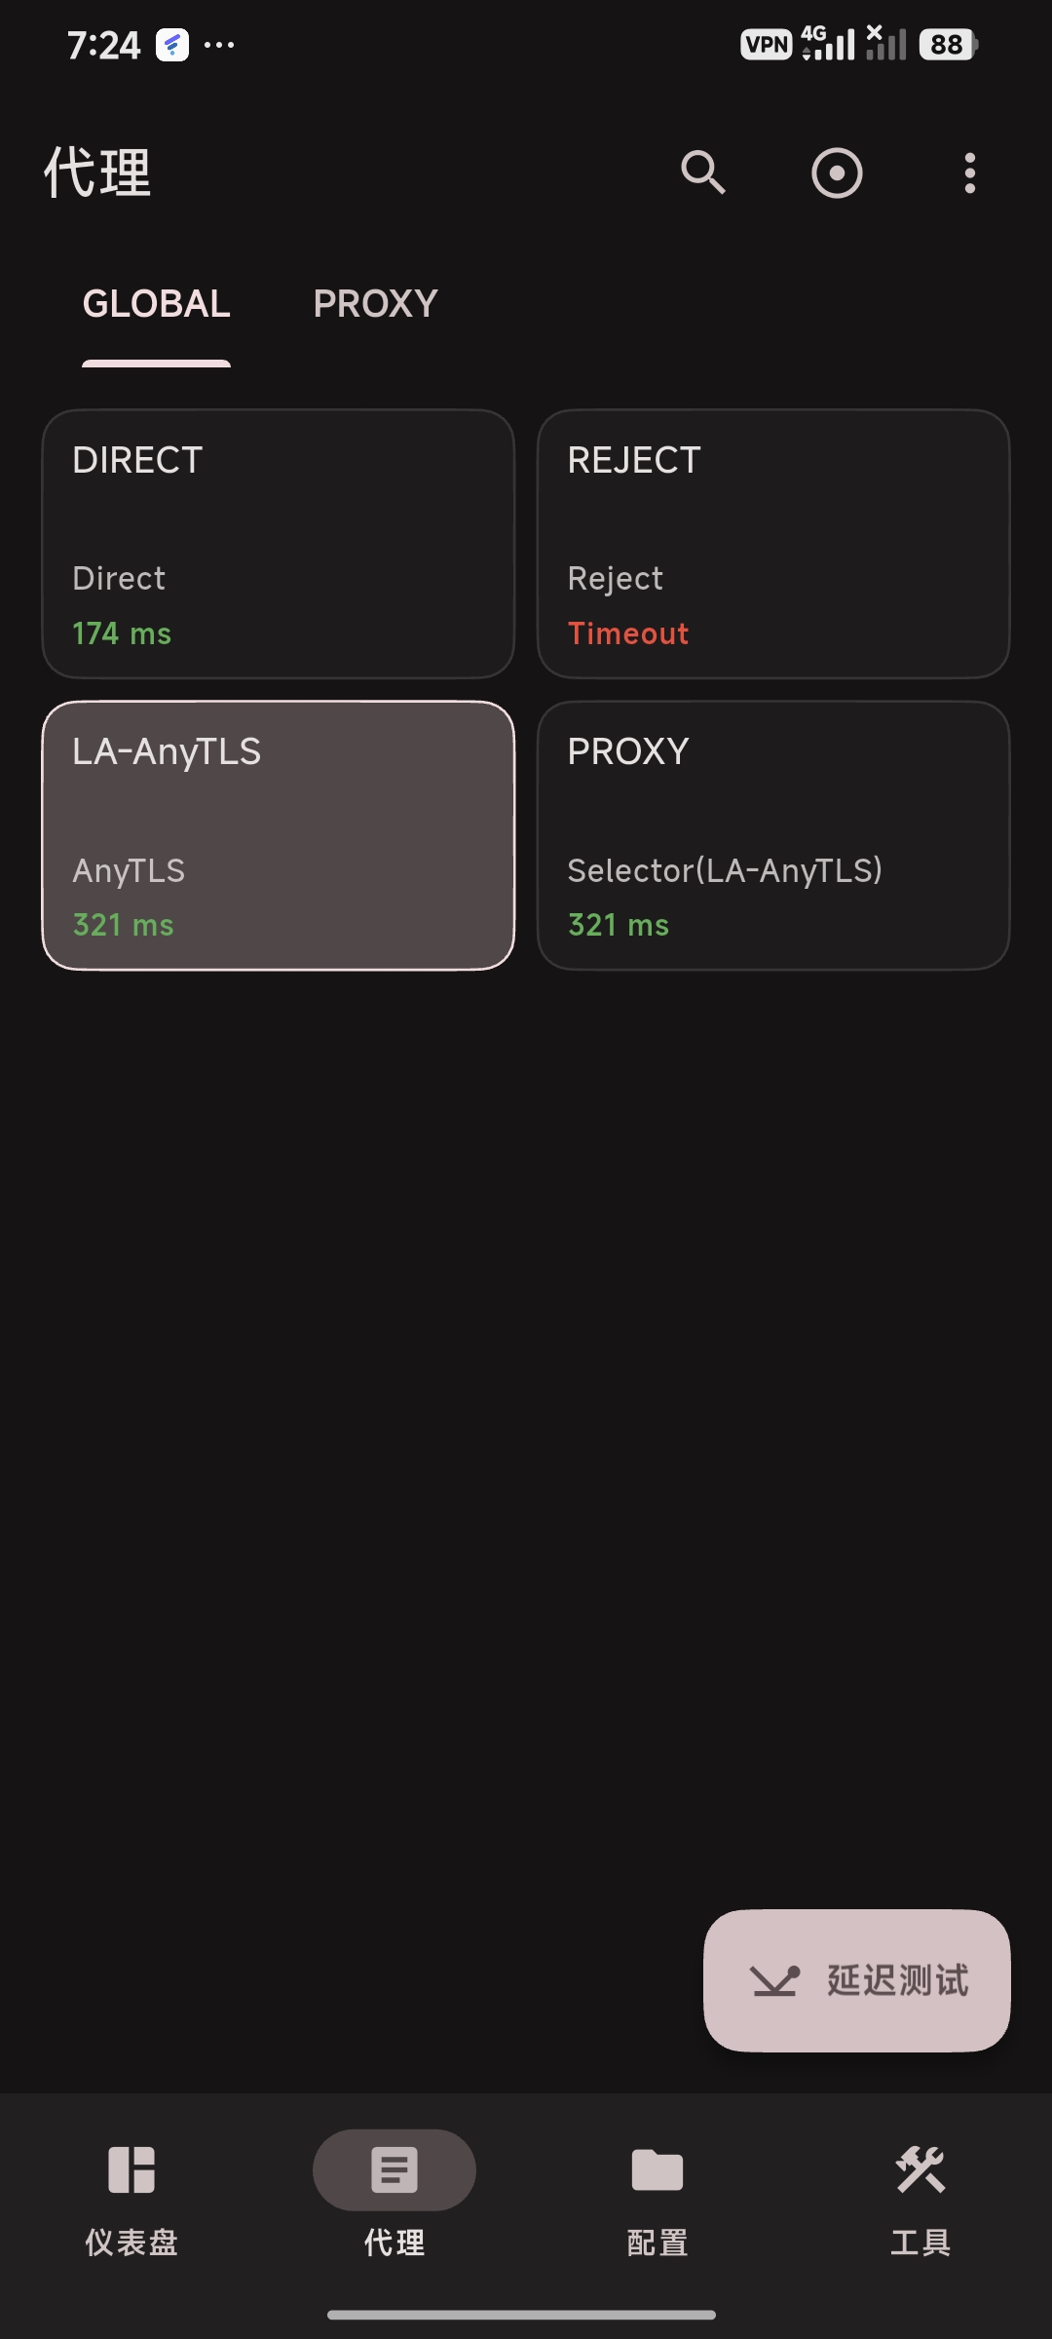Run the 延迟测试 latency test button
1052x2339 pixels.
click(857, 1980)
